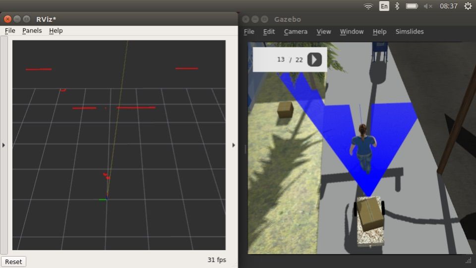
Task: Open the RViz Help menu
Action: 56,31
